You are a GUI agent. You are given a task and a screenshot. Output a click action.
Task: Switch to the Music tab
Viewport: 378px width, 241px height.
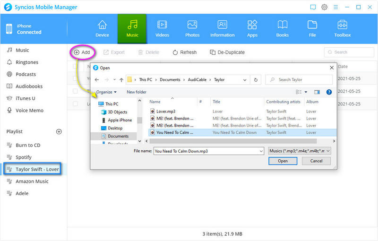[x=132, y=29]
